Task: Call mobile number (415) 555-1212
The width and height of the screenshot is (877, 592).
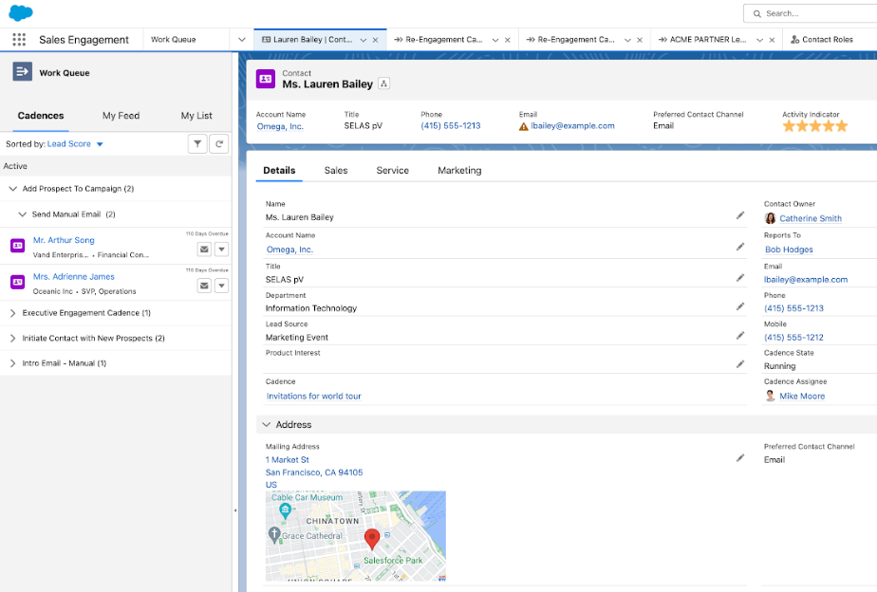Action: click(x=793, y=337)
